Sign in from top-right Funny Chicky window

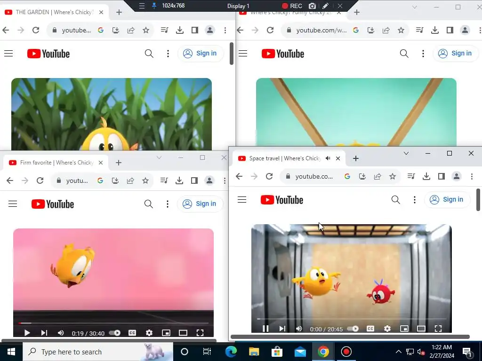pos(455,54)
